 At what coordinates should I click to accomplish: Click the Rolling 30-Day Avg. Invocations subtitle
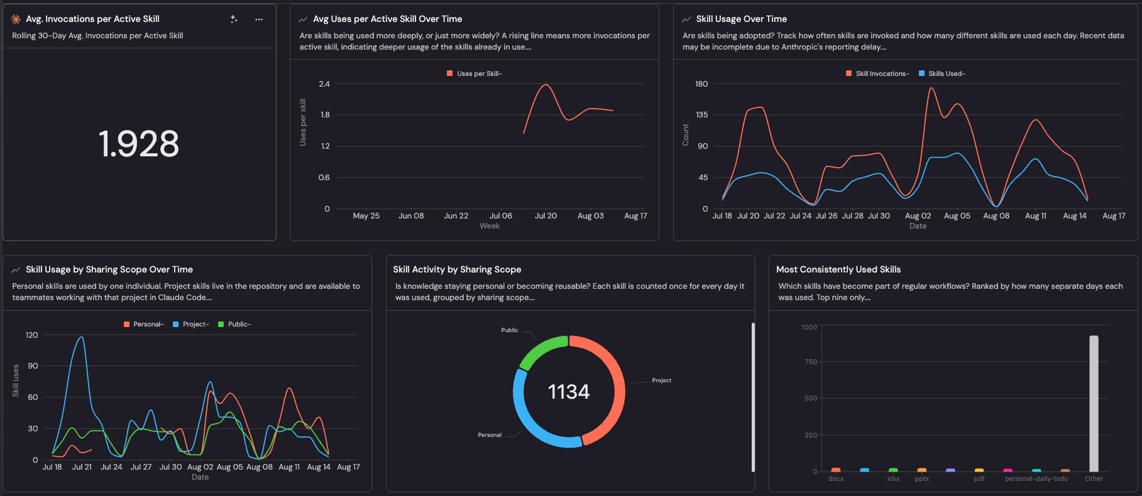(x=97, y=36)
